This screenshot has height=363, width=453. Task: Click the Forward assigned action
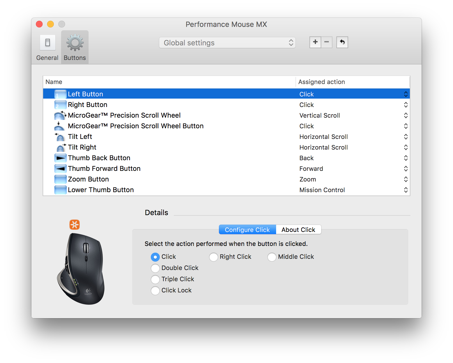(x=311, y=169)
